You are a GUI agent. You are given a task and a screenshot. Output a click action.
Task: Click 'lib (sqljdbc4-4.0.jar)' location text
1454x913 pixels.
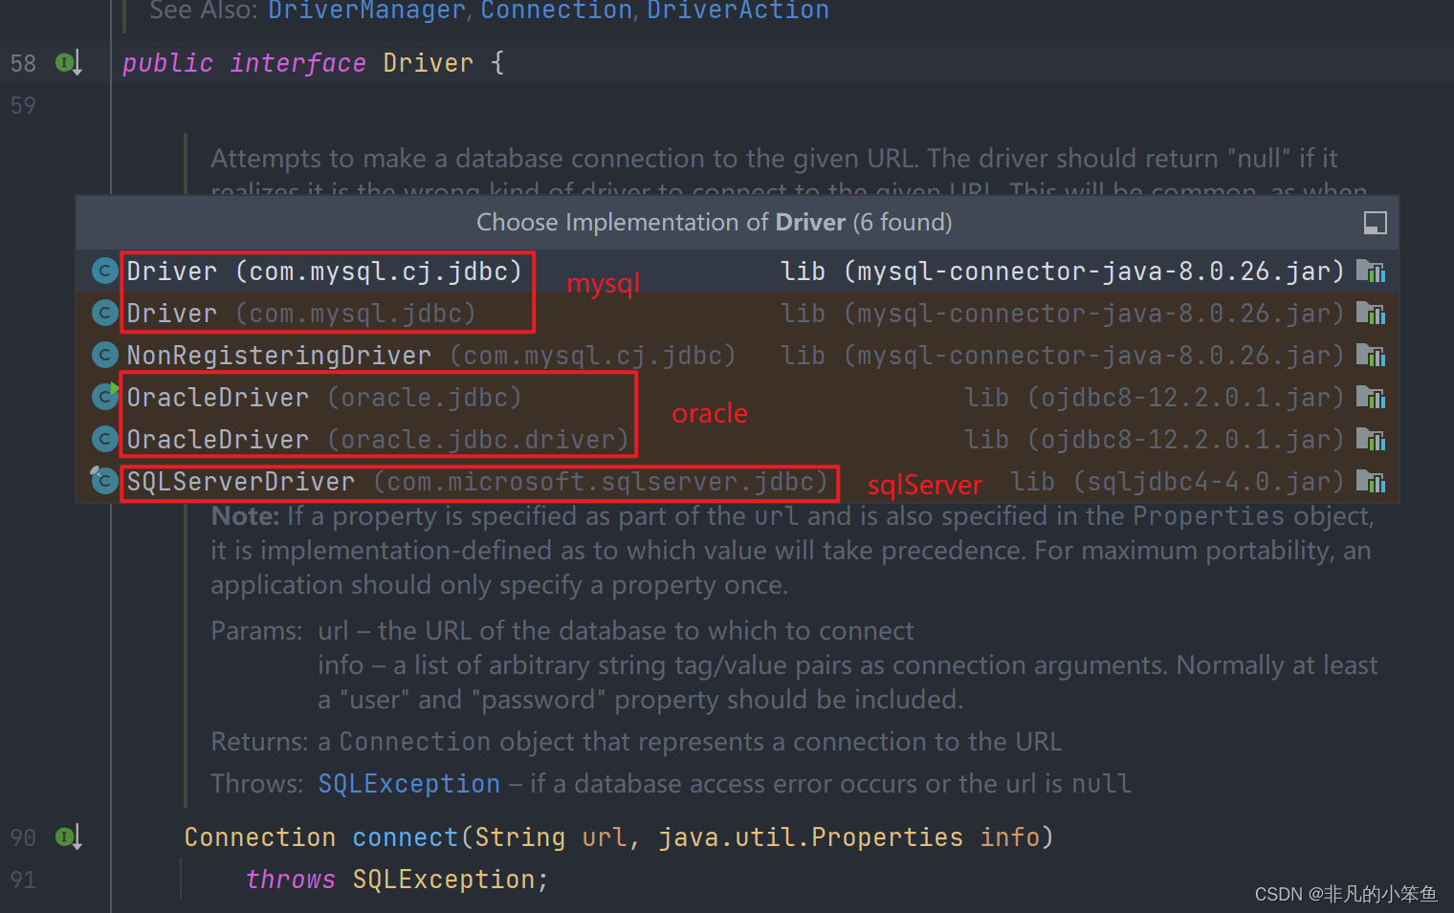1178,482
